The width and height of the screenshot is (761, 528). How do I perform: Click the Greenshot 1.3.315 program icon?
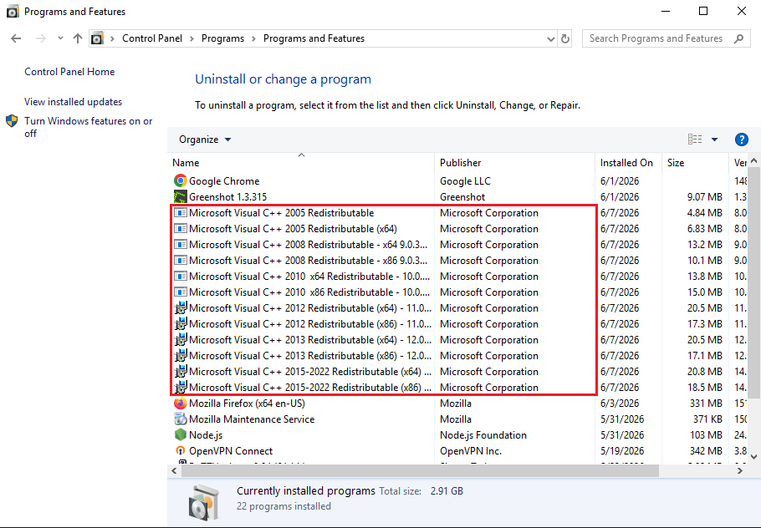[181, 197]
